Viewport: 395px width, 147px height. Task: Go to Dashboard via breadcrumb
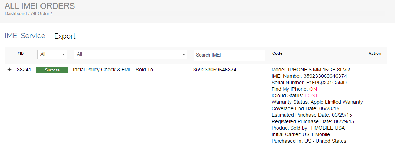click(16, 14)
